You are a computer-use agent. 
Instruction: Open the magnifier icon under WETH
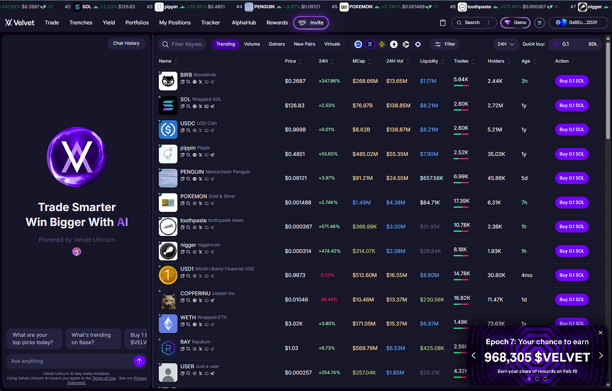[x=188, y=325]
